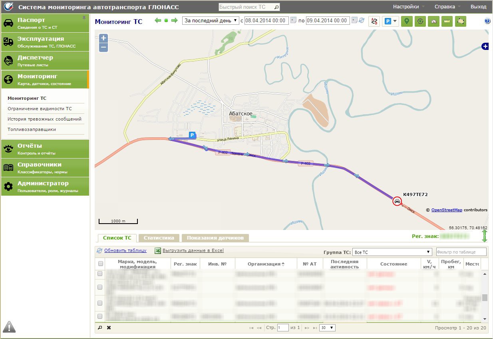Click the green location marker tool
The image size is (493, 339).
pos(407,21)
